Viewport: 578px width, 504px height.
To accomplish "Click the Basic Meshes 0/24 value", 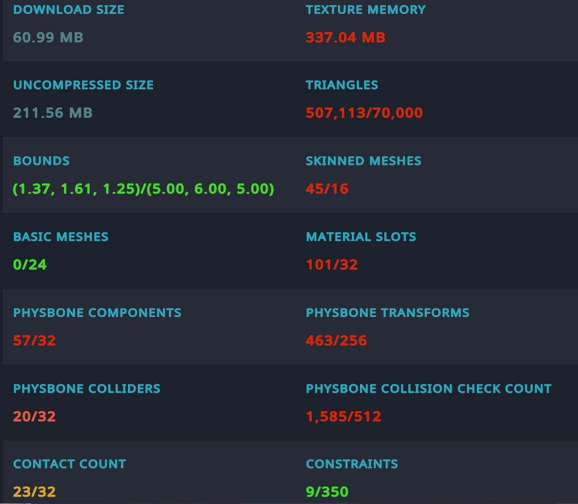I will click(30, 264).
